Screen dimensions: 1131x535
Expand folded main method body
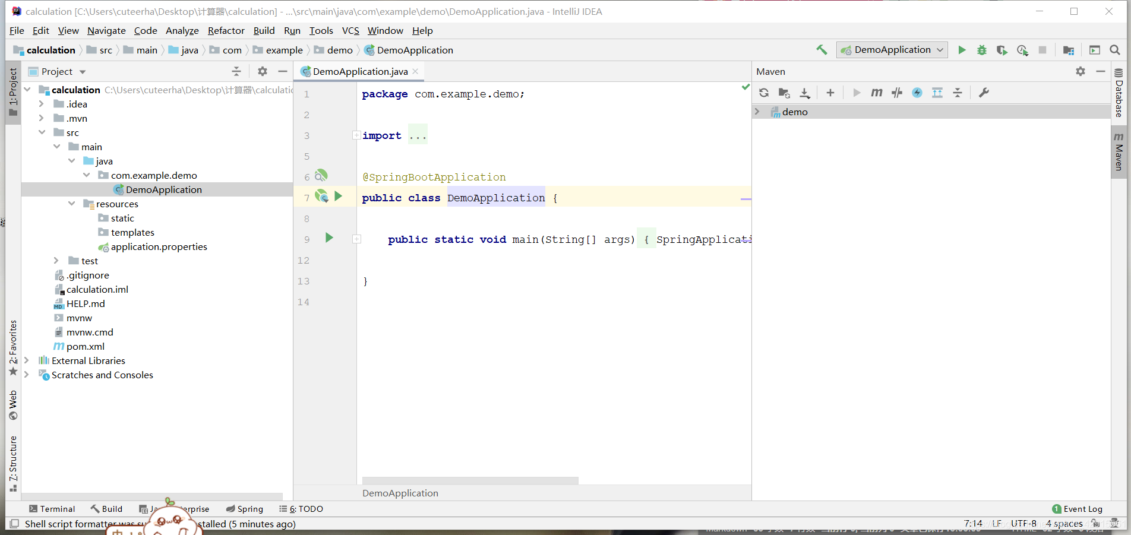356,239
